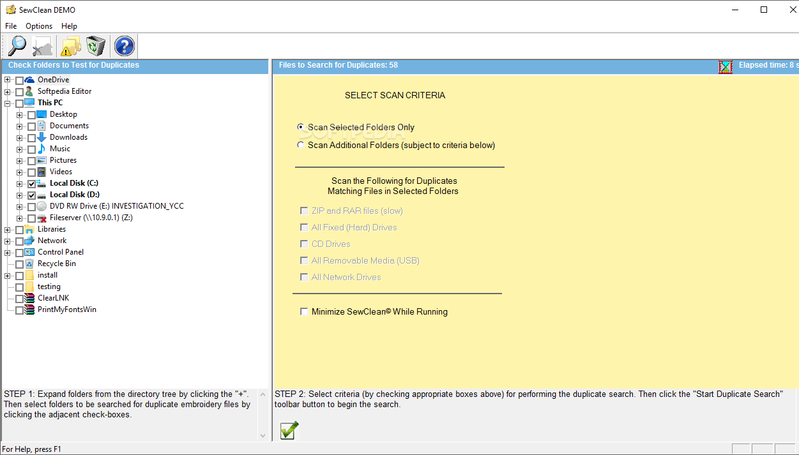The height and width of the screenshot is (455, 799).
Task: Click the Fileserver network drive icon
Action: click(42, 218)
